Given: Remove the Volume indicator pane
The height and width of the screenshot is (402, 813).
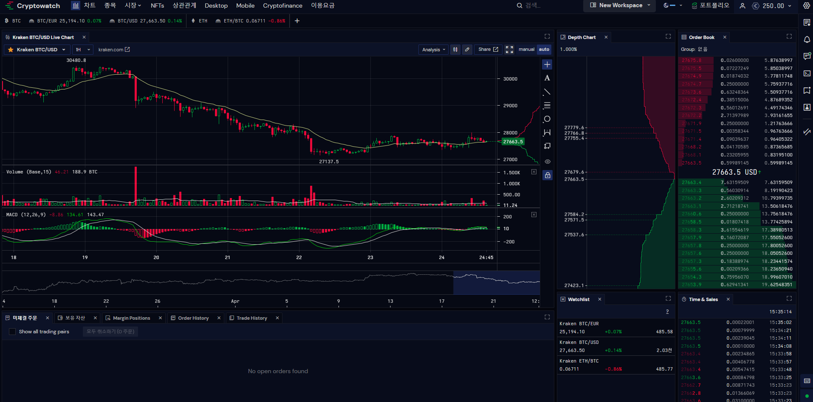Looking at the screenshot, I should pyautogui.click(x=534, y=172).
